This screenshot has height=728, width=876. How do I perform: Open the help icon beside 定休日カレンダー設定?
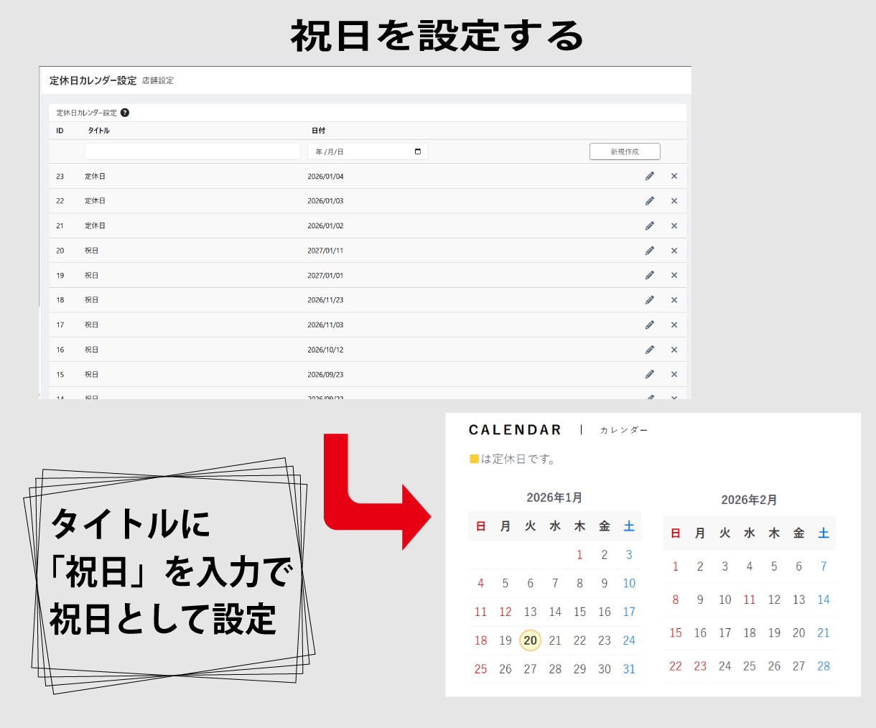(125, 113)
